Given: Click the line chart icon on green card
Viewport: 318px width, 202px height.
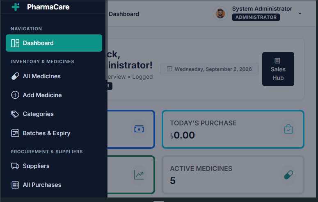Looking at the screenshot, I should click(139, 175).
